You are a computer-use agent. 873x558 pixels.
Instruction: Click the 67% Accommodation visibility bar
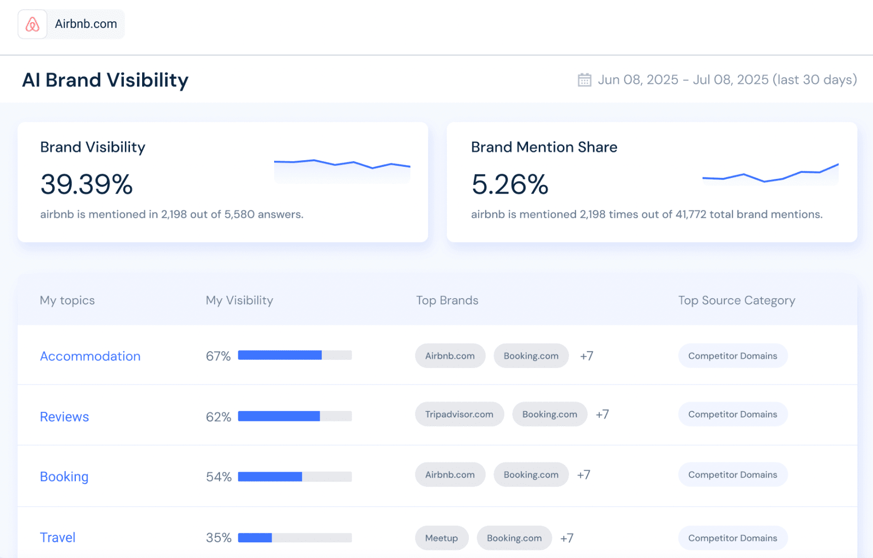tap(294, 355)
